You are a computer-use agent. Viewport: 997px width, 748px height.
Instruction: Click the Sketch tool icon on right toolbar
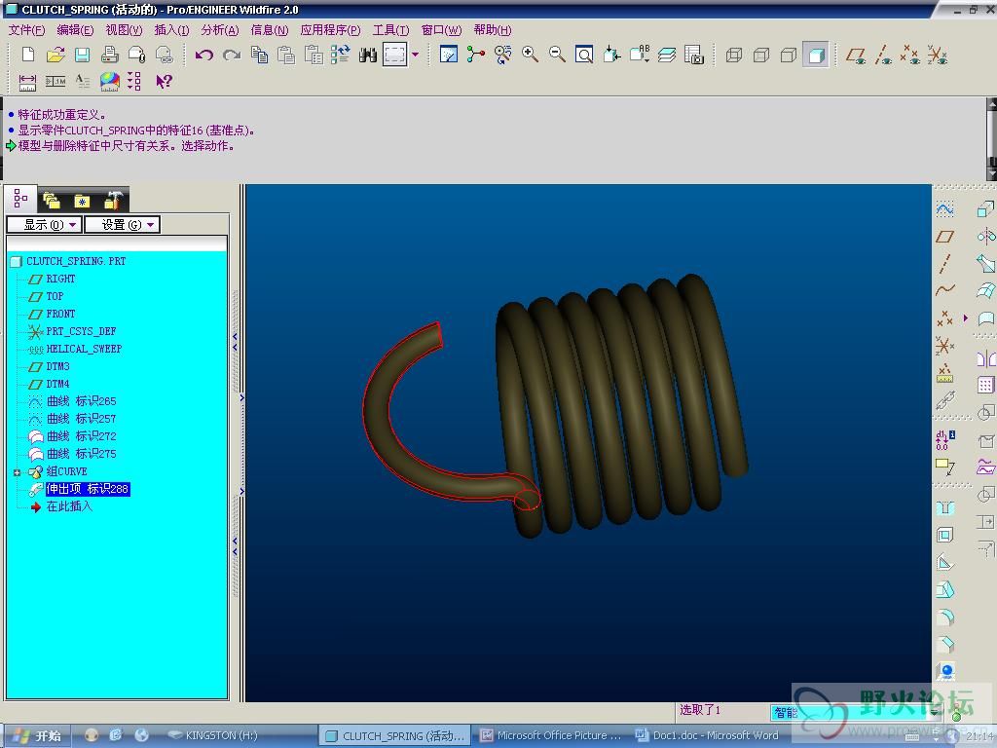coord(944,209)
